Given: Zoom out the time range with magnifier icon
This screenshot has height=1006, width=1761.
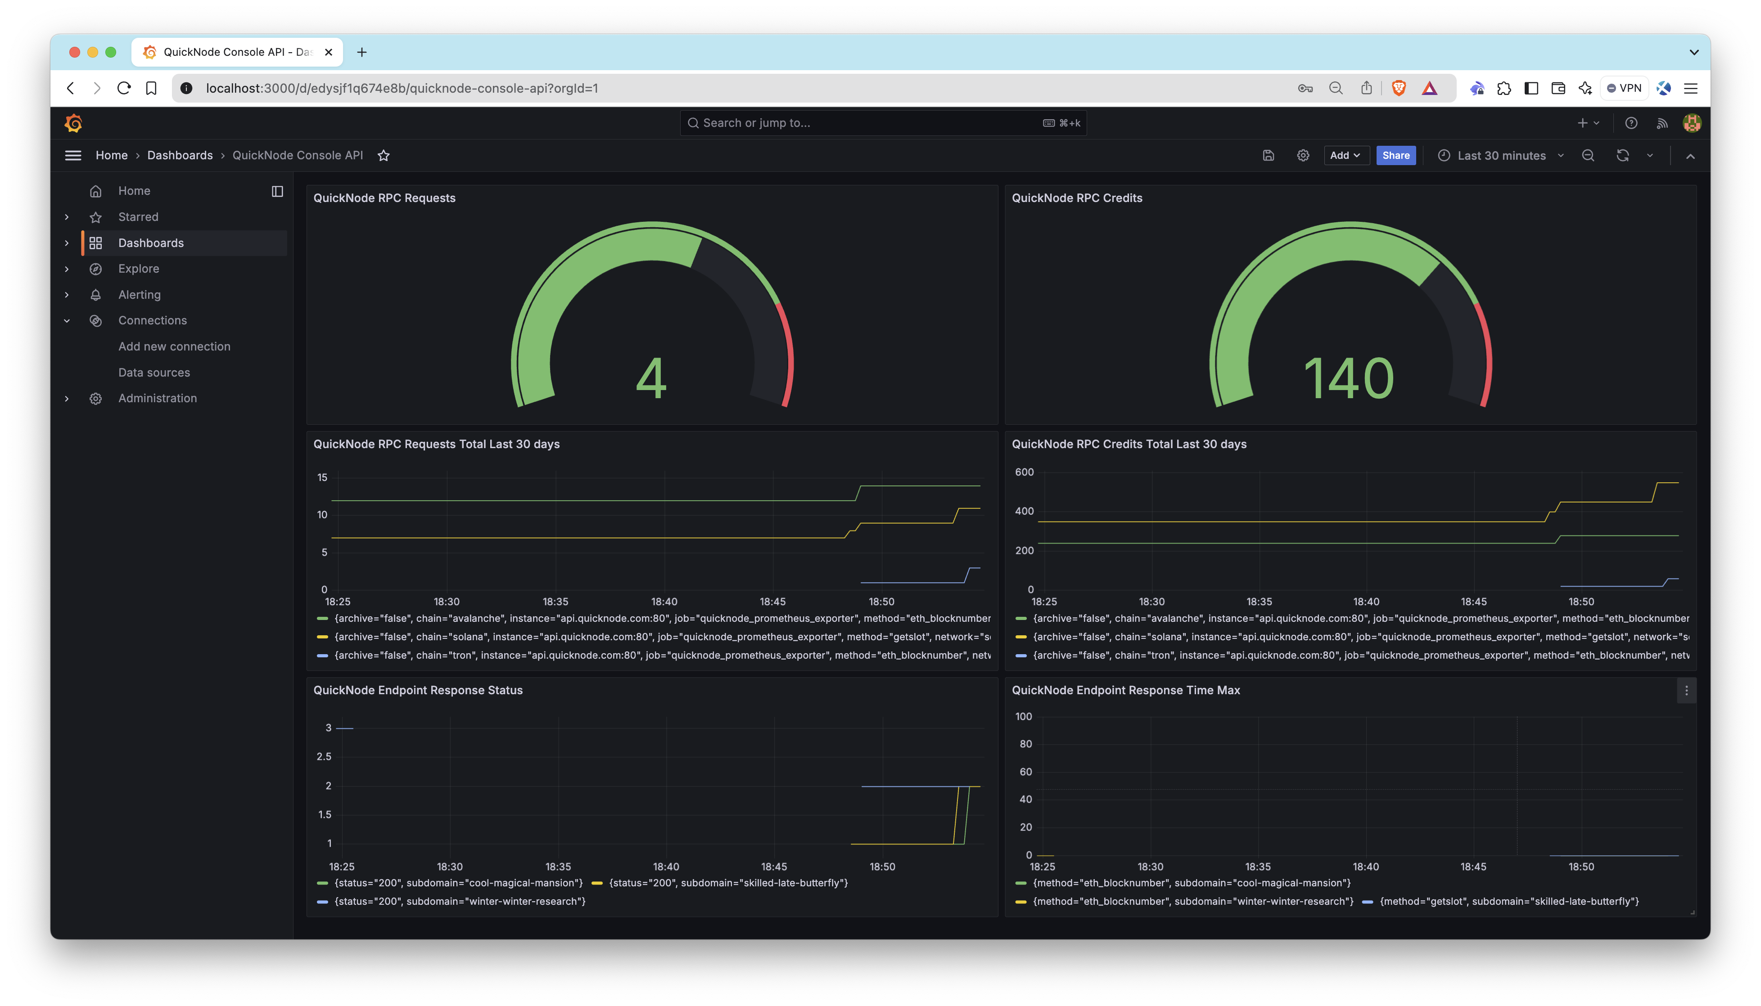Looking at the screenshot, I should click(x=1588, y=155).
